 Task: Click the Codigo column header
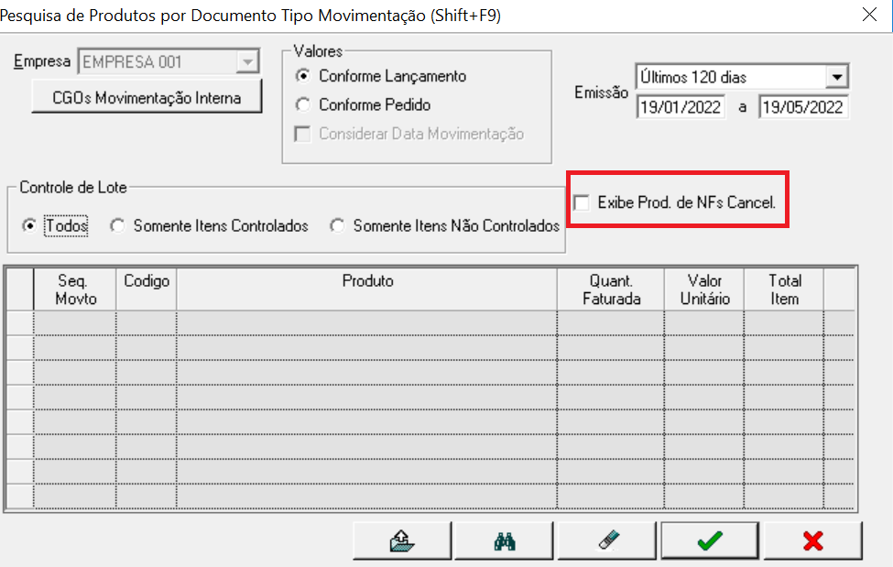point(147,289)
